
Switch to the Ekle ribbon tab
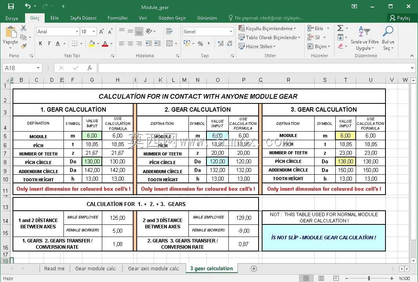54,18
